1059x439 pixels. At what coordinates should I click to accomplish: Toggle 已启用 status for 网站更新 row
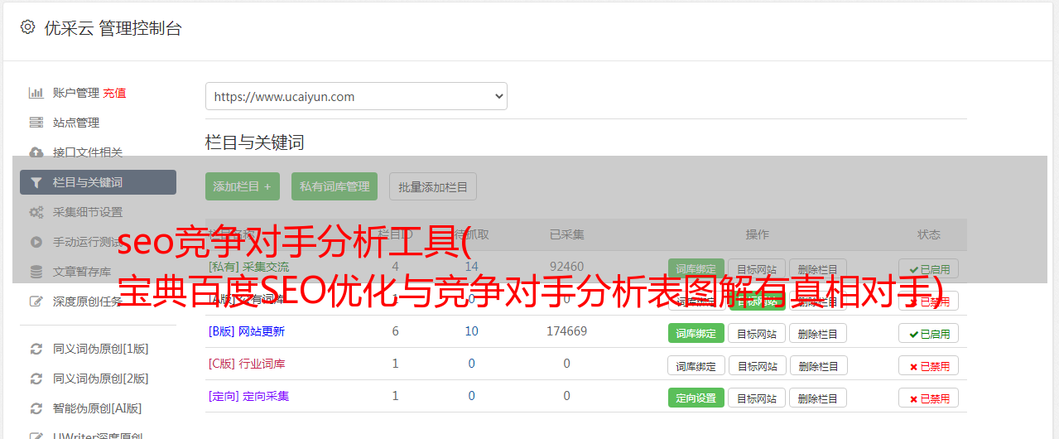928,333
